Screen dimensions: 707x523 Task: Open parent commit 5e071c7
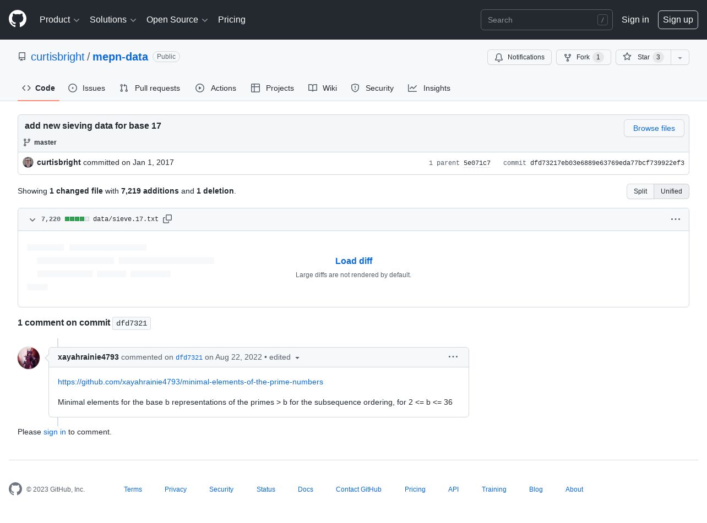(x=477, y=163)
